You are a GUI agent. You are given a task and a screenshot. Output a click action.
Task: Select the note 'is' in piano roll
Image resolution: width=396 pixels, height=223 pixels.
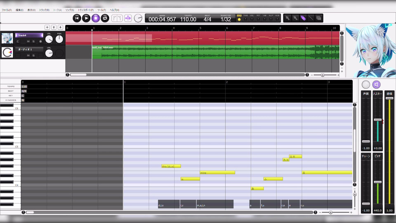pyautogui.click(x=190, y=179)
